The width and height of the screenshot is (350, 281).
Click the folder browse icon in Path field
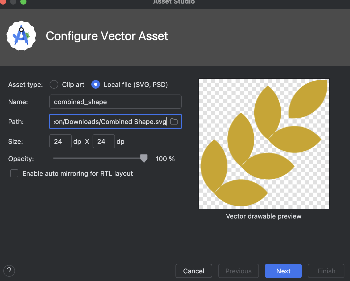click(174, 122)
